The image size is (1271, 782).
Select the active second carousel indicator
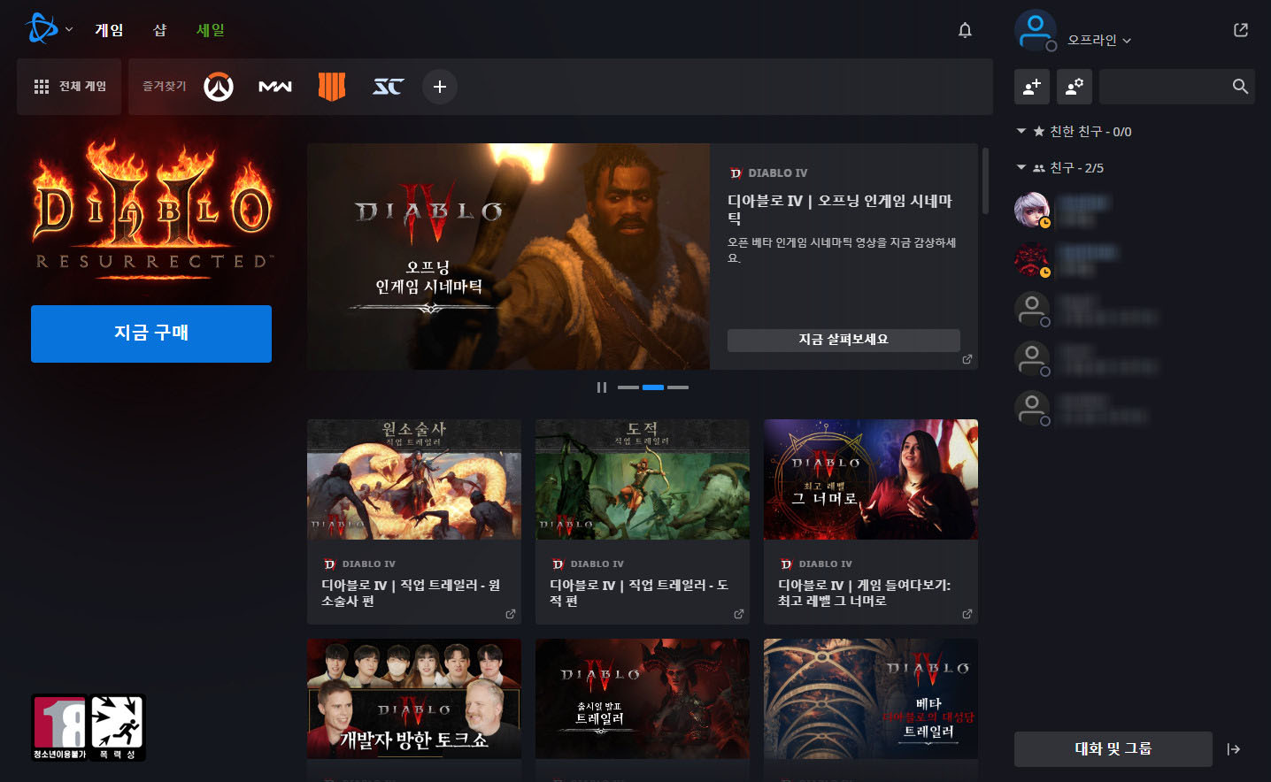tap(653, 387)
